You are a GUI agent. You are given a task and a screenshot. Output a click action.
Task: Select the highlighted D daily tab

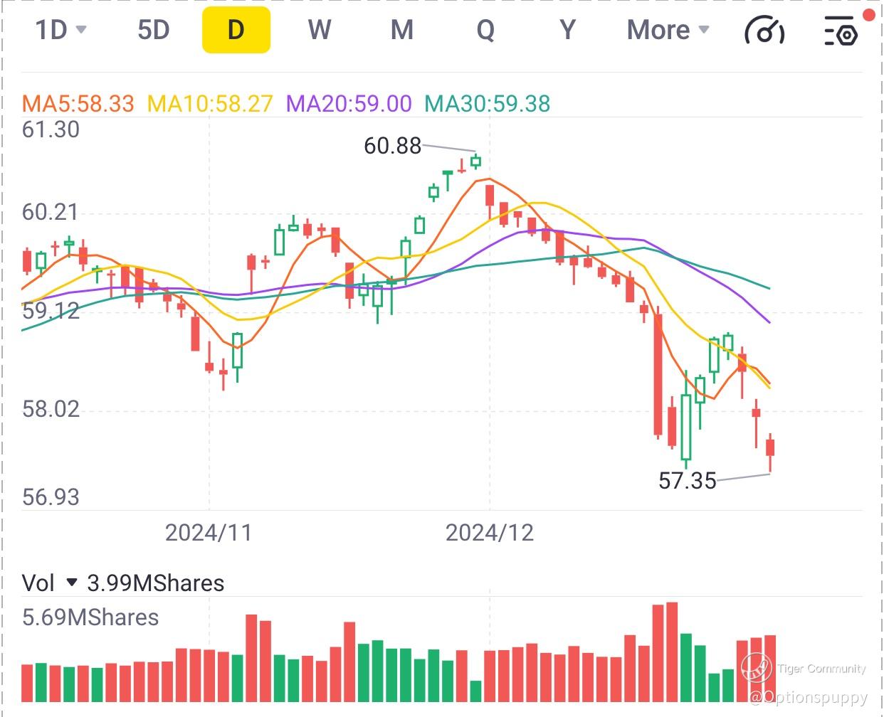[x=236, y=30]
